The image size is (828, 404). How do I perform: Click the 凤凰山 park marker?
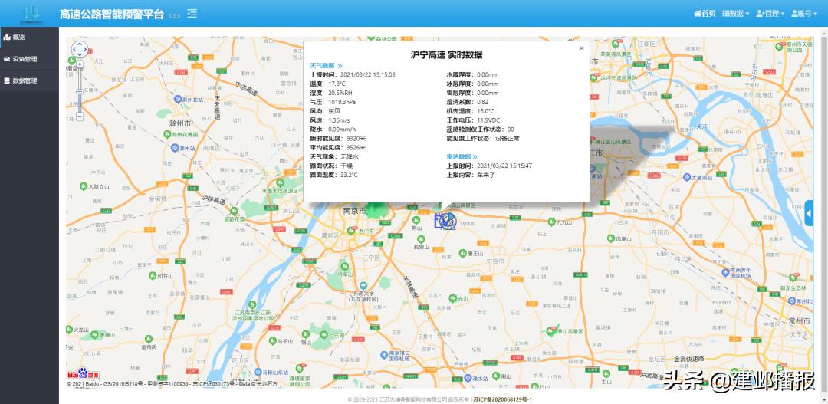(611, 238)
